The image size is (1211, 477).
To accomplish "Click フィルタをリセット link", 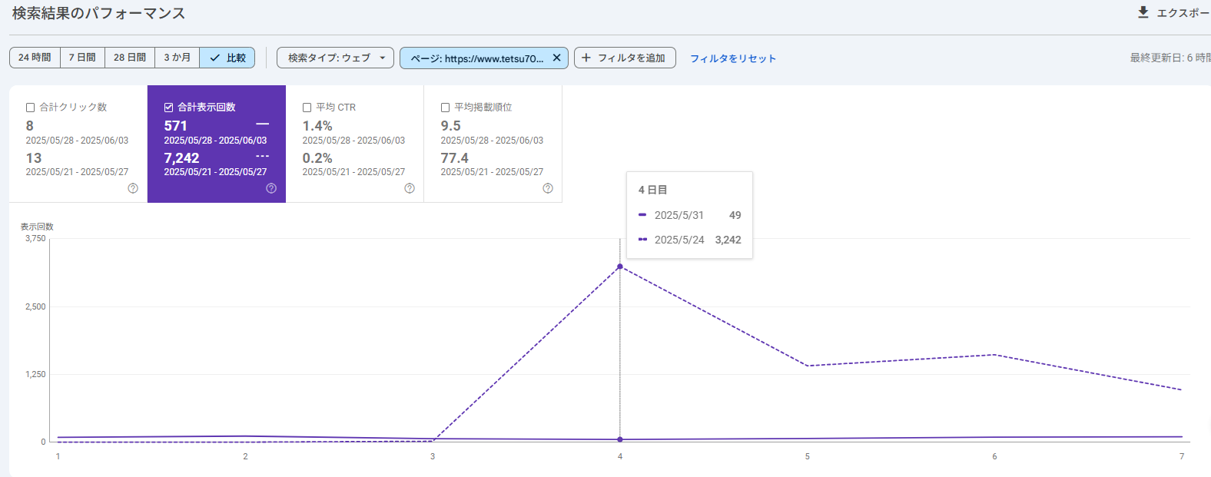I will point(733,58).
